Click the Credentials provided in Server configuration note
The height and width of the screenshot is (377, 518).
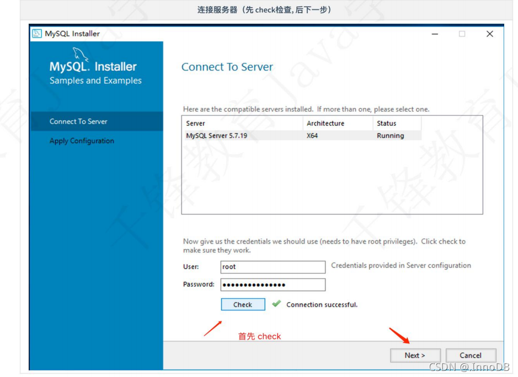point(400,266)
